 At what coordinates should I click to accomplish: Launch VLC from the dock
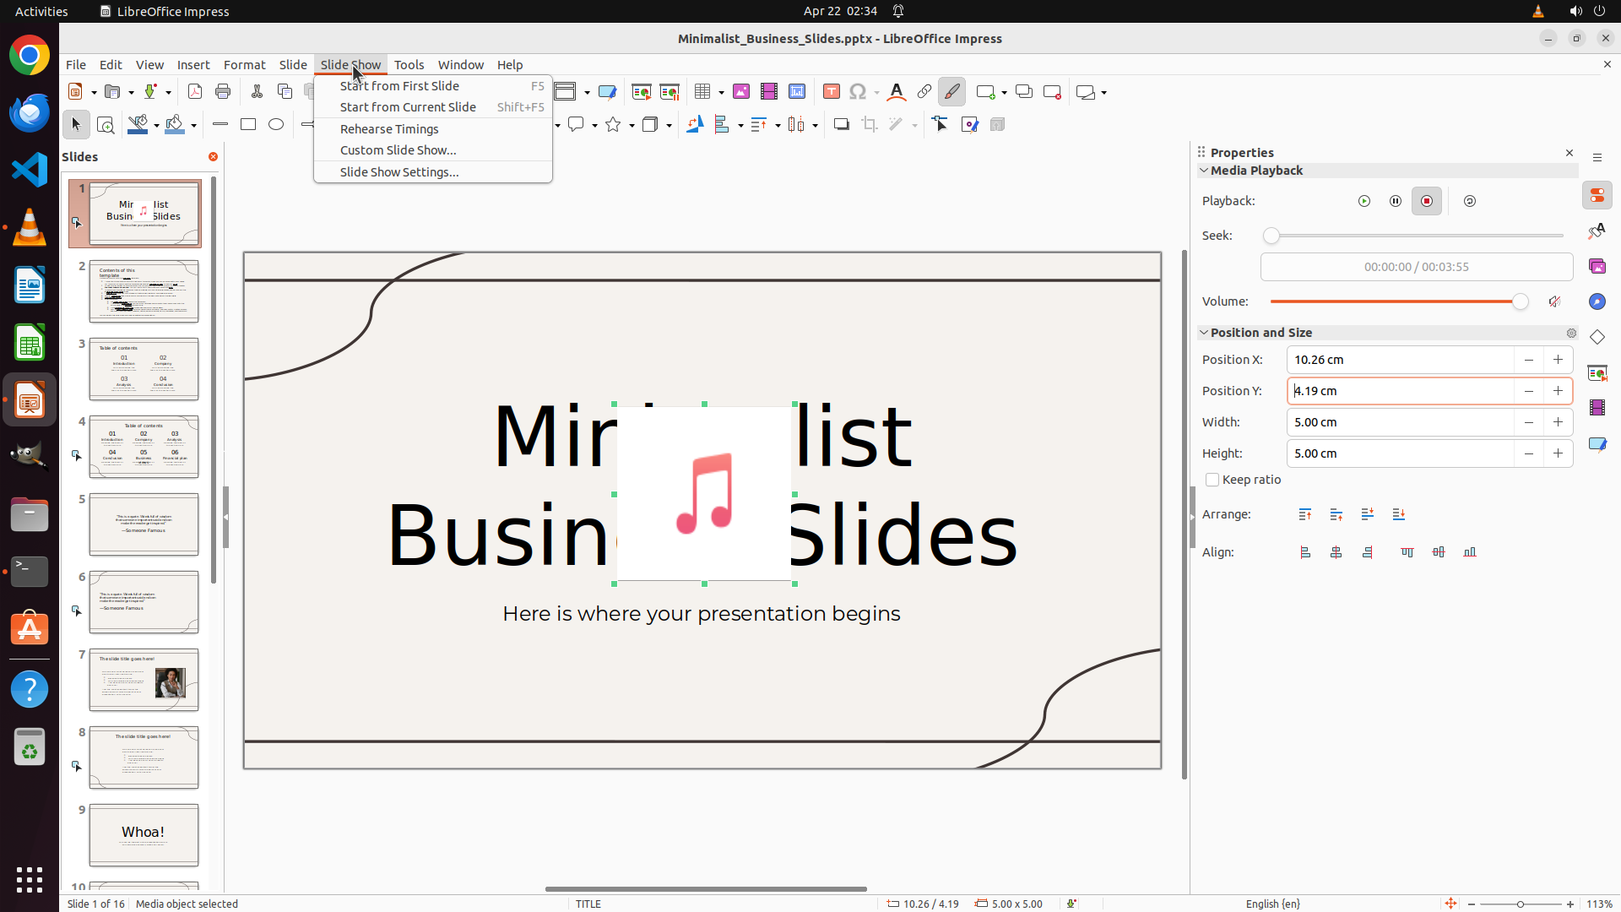30,228
